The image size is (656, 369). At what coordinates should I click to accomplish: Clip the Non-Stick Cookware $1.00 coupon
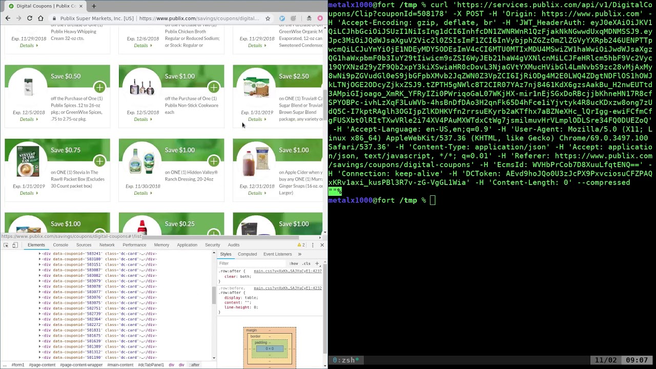214,87
